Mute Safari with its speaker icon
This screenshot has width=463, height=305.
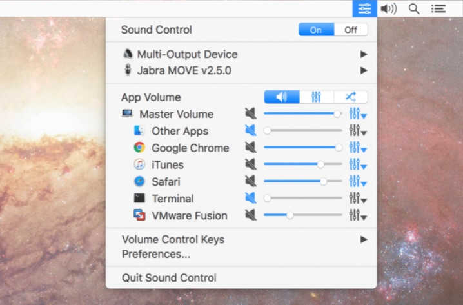[250, 181]
